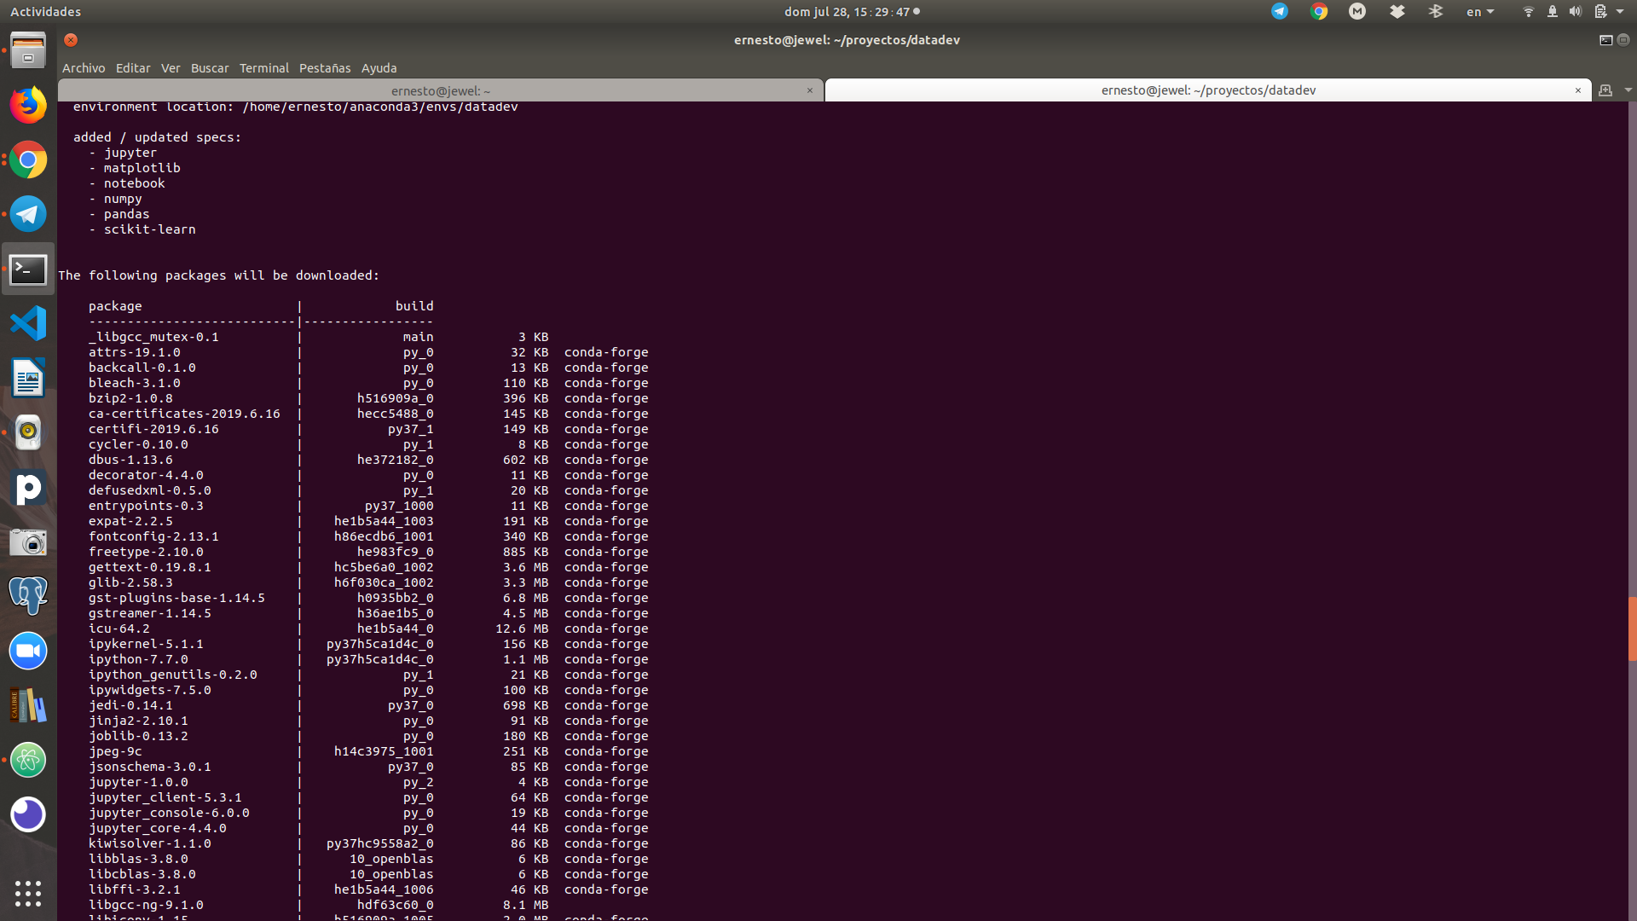Open the Pestañas menu
This screenshot has width=1637, height=921.
click(324, 68)
